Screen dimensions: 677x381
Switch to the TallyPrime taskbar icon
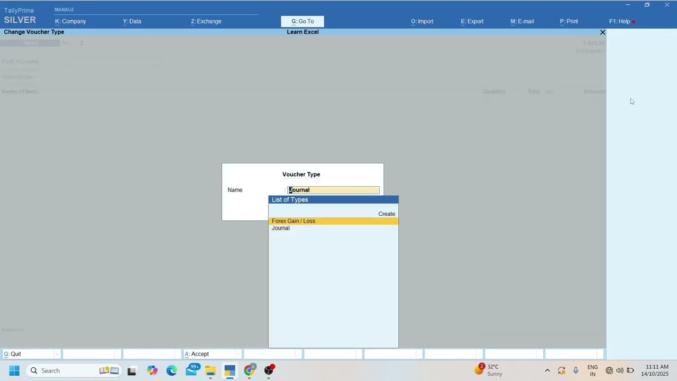[x=230, y=370]
